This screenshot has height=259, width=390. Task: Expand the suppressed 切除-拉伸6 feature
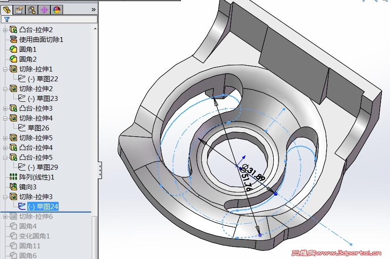coord(5,217)
